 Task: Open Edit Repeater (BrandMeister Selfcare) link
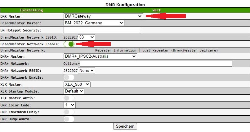point(180,50)
